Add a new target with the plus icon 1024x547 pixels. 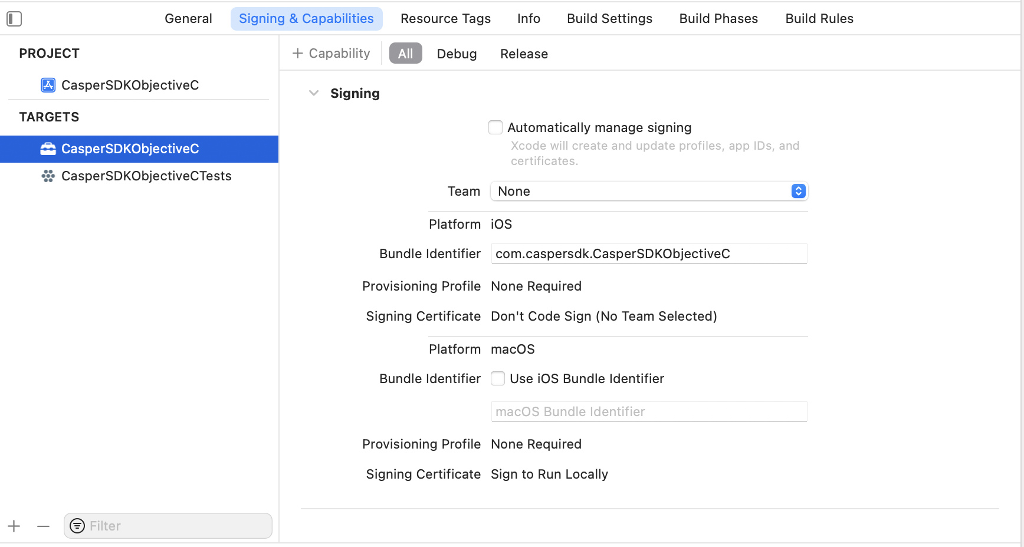pyautogui.click(x=14, y=526)
